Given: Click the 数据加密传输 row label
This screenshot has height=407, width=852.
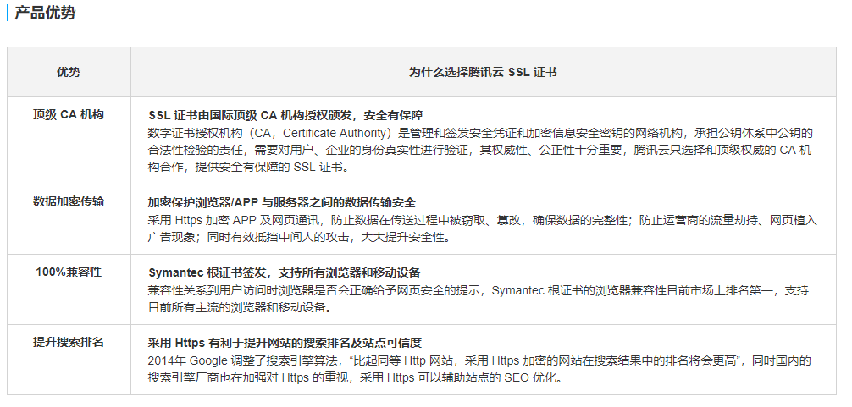Looking at the screenshot, I should (69, 202).
